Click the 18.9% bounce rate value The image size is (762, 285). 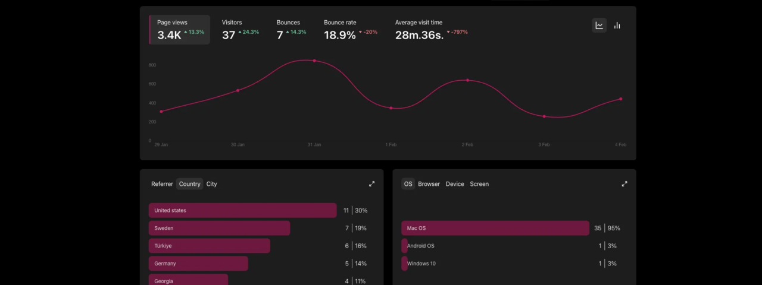click(340, 36)
